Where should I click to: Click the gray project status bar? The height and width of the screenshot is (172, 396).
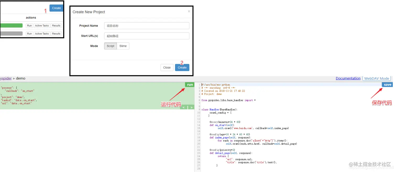pyautogui.click(x=11, y=34)
